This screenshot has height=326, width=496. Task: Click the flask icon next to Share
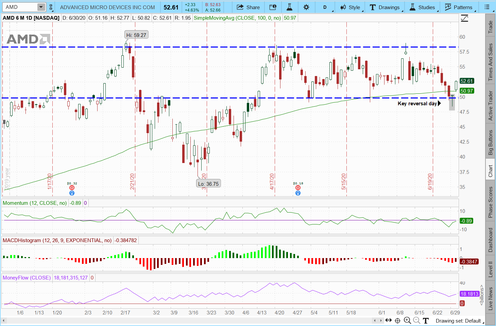[x=290, y=7]
